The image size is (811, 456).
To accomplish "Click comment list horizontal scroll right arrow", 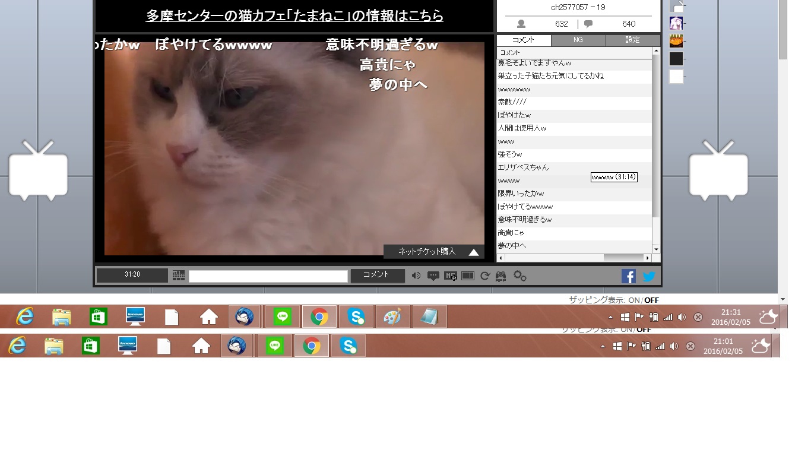I will tap(647, 258).
